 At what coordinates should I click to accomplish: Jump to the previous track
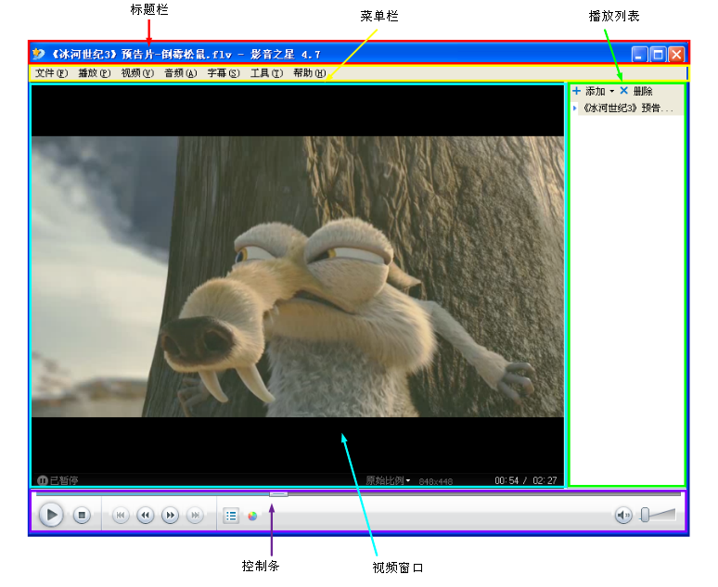coord(121,515)
